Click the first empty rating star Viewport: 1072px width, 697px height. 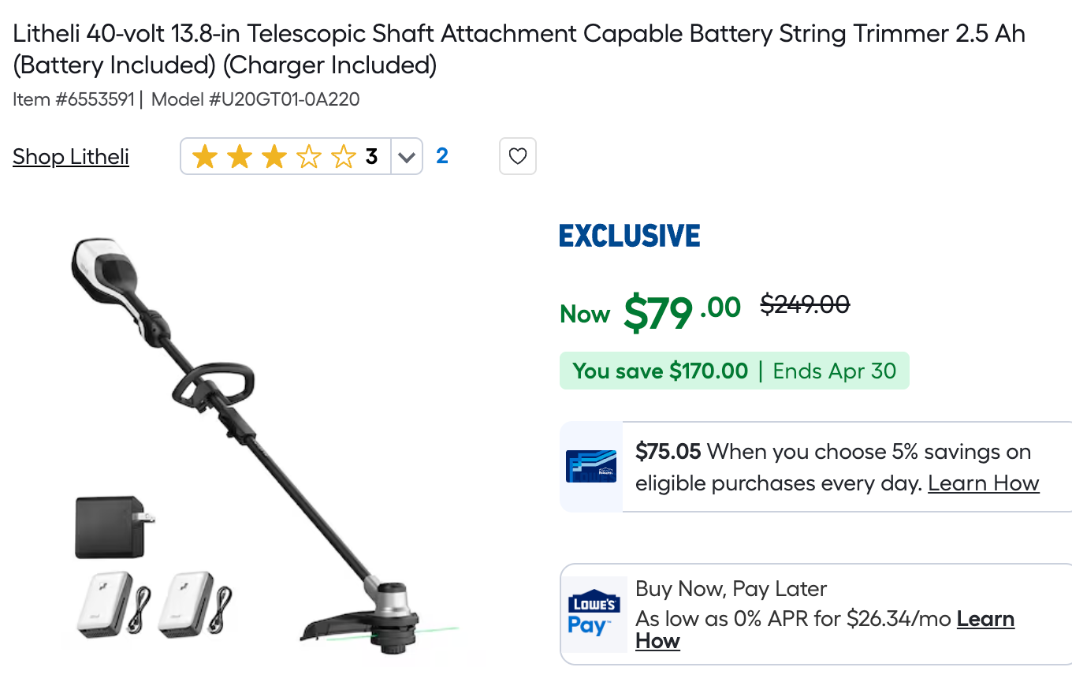pos(309,156)
